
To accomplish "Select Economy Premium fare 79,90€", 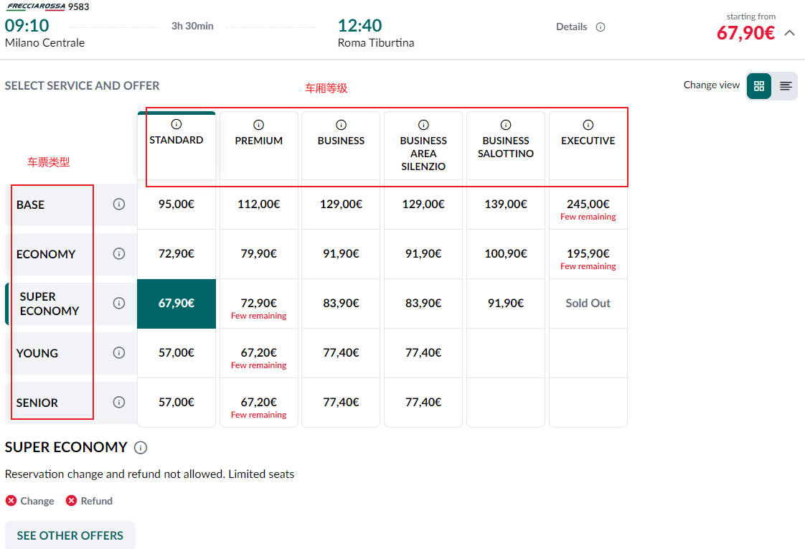I will click(x=259, y=253).
